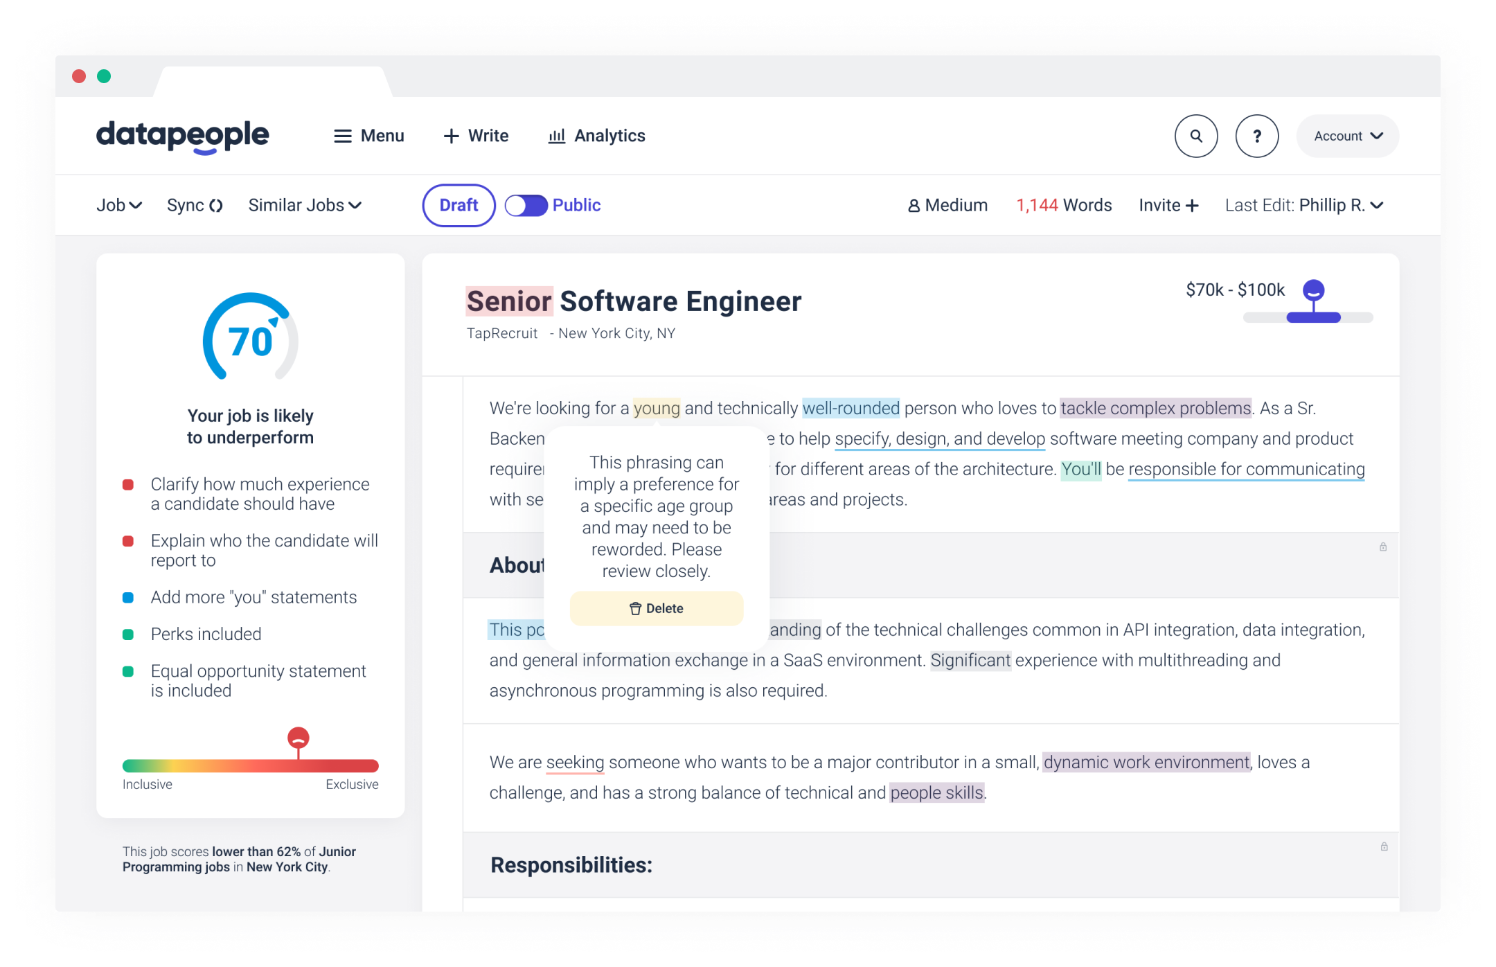Screen dimensions: 1496x967
Task: Toggle the job from Draft to Public
Action: tap(526, 205)
